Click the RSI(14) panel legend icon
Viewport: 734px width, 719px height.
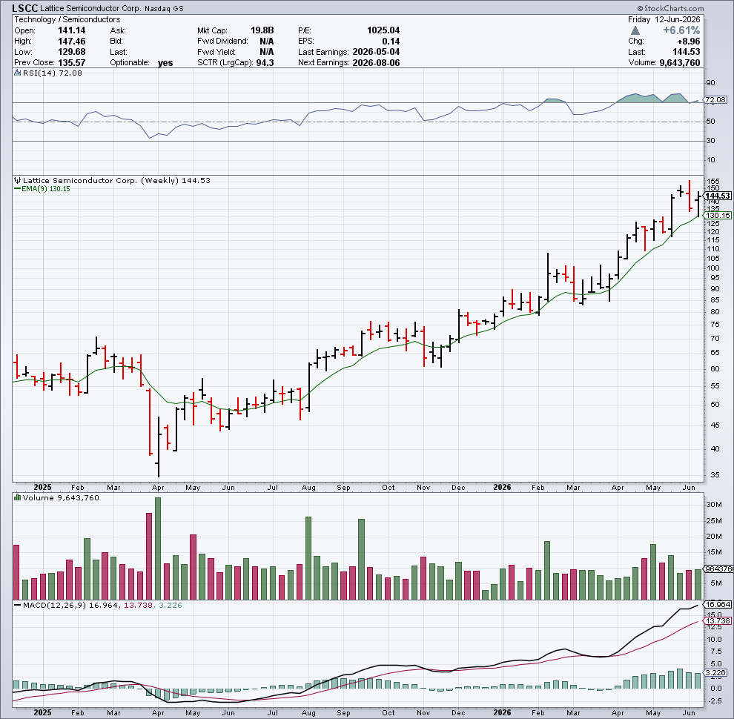17,73
